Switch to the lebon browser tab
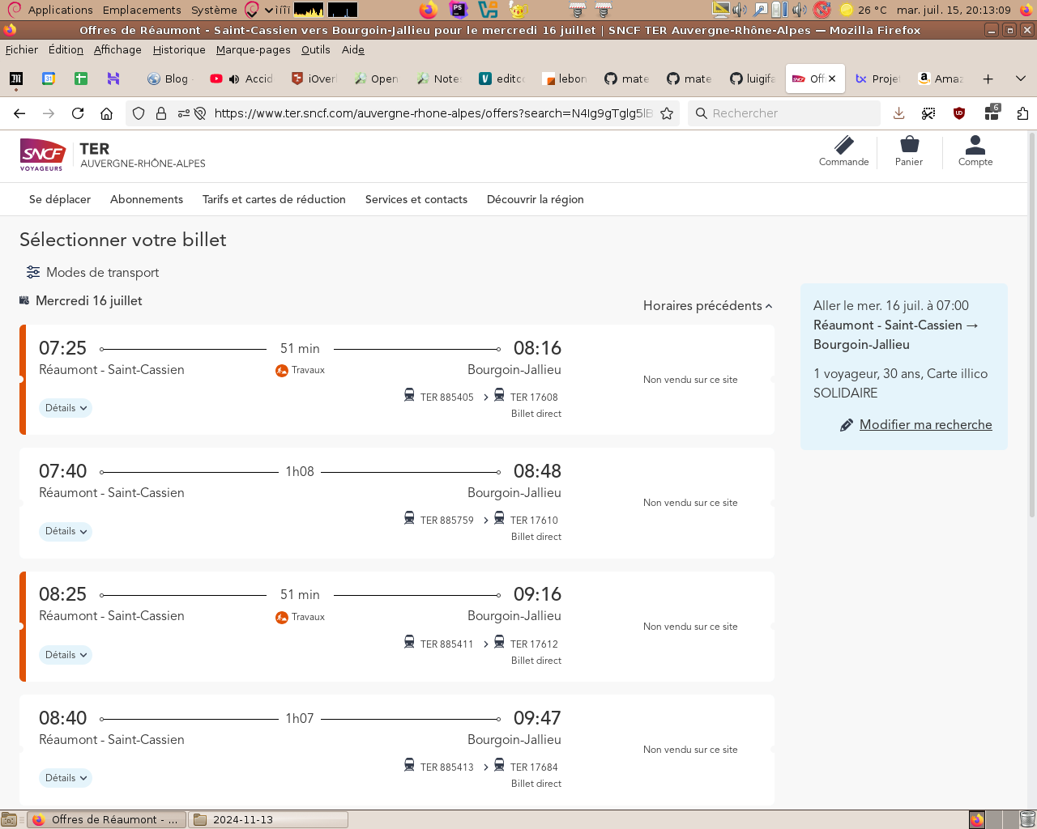This screenshot has width=1037, height=829. point(566,79)
